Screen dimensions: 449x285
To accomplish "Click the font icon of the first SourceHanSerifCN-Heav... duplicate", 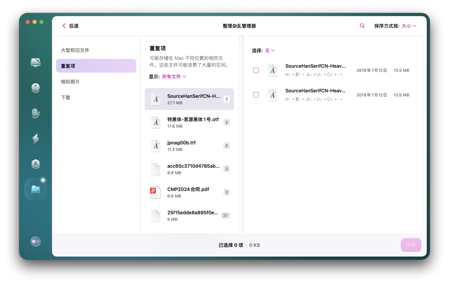I will (x=272, y=70).
